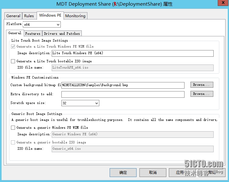The height and width of the screenshot is (182, 229).
Task: Select the inner General sub-tab
Action: point(15,33)
